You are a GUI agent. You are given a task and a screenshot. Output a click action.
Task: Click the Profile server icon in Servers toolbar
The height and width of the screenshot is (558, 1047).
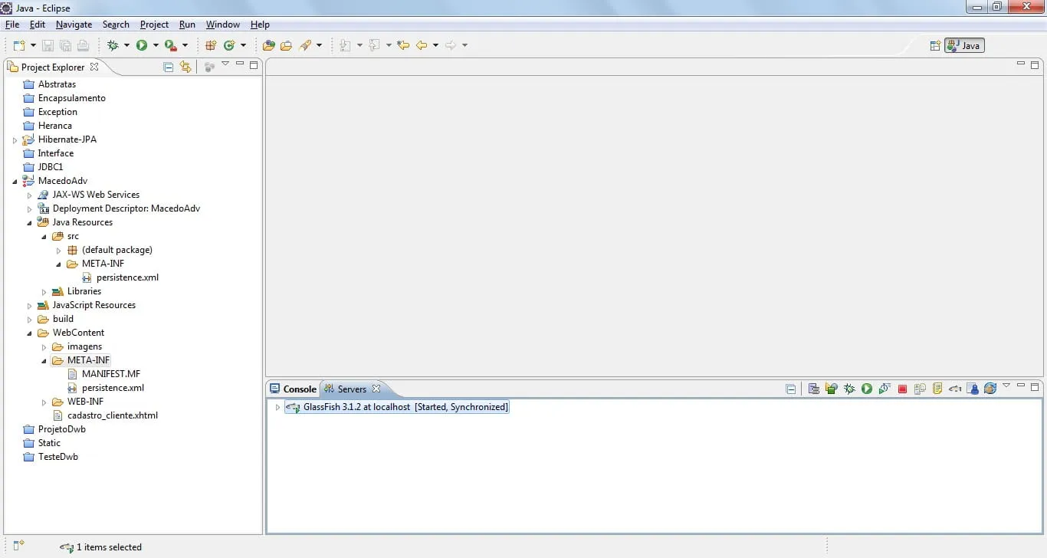click(885, 389)
